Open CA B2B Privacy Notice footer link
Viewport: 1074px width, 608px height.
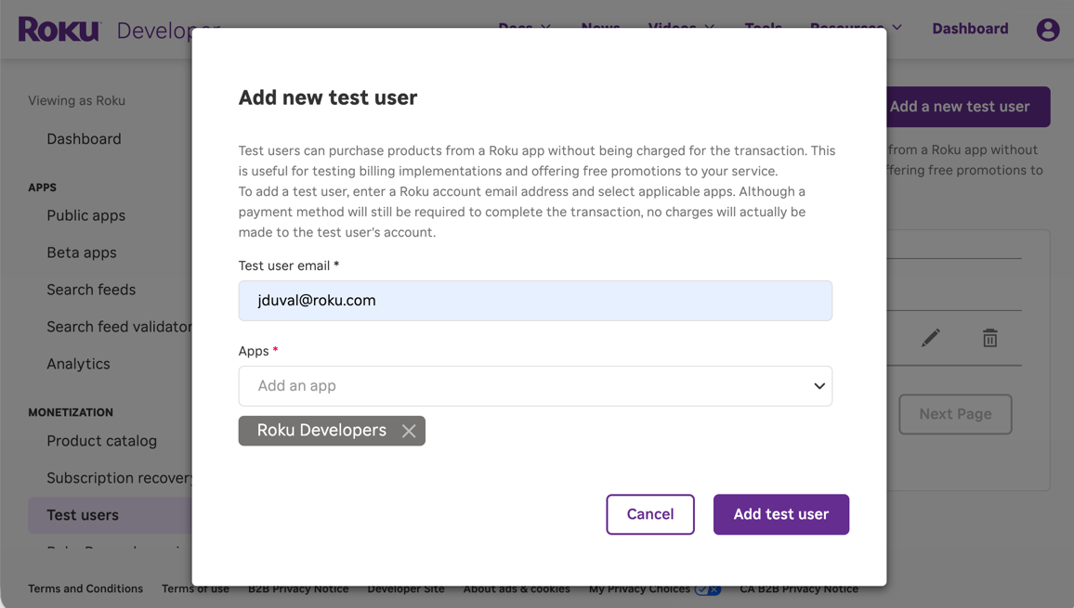[x=799, y=589]
